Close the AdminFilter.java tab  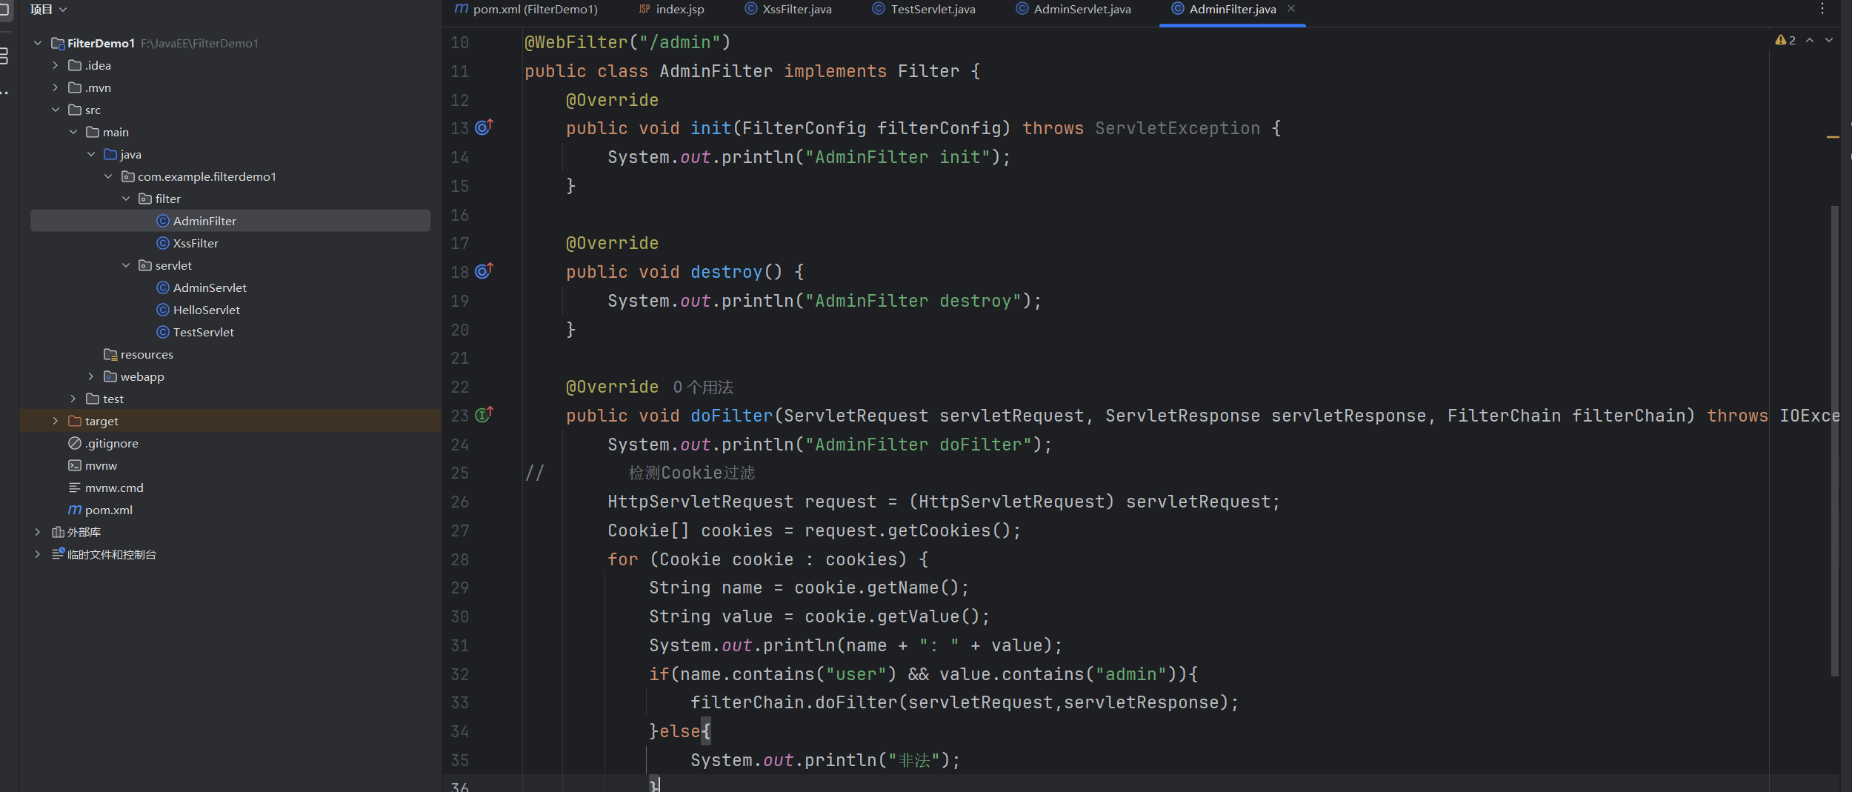pos(1291,9)
